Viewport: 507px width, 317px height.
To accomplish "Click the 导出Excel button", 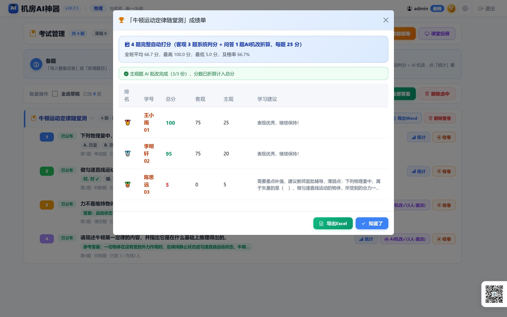I will click(333, 223).
